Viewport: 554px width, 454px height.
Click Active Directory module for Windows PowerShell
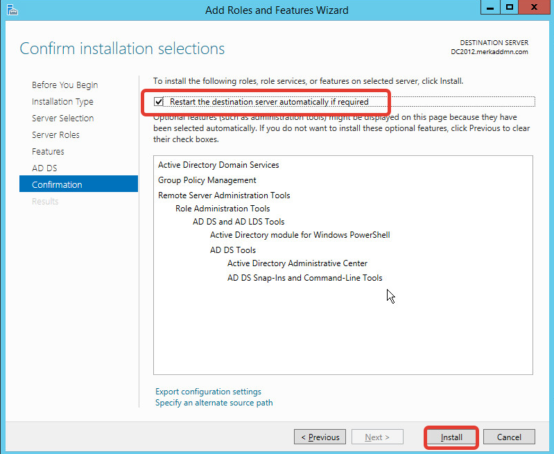[x=300, y=235]
